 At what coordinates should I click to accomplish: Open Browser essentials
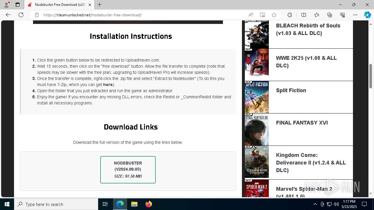(x=342, y=15)
